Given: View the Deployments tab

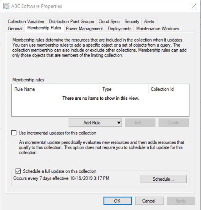Looking at the screenshot, I should [x=119, y=28].
